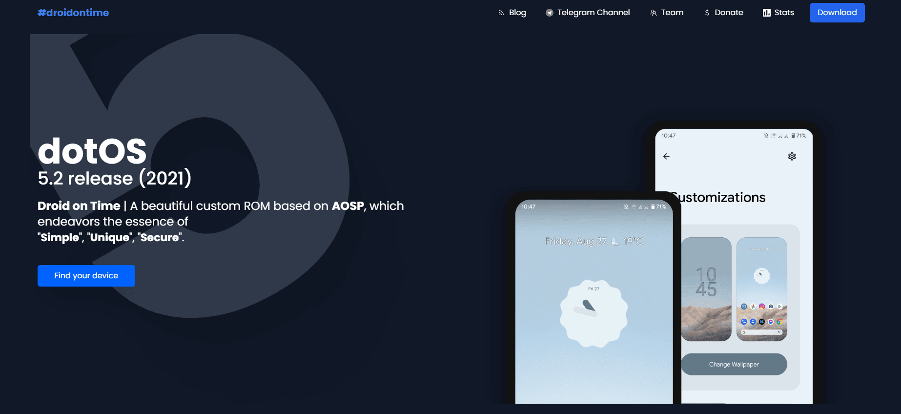901x414 pixels.
Task: Open the Telegram Channel link
Action: [x=588, y=13]
